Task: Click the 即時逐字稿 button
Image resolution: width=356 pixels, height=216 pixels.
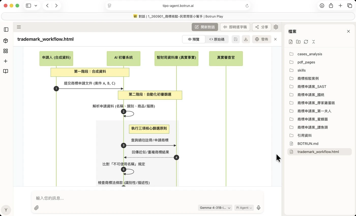Action: [235, 27]
